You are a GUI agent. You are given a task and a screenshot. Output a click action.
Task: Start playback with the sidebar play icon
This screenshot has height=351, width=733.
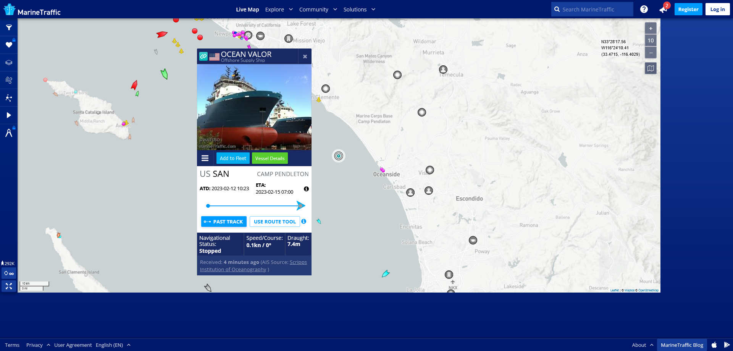[x=9, y=115]
